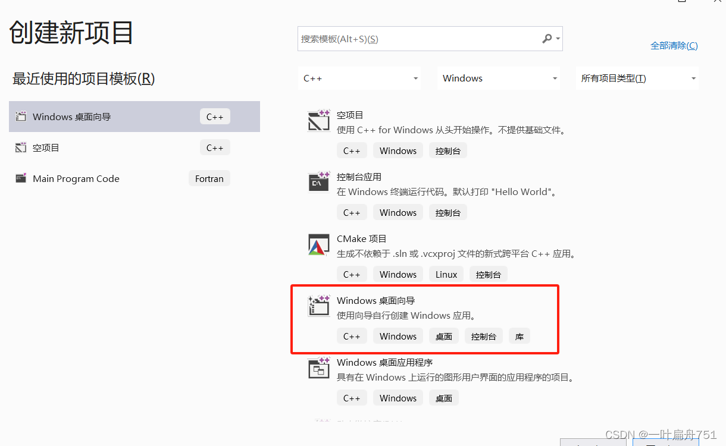Select Windows 桌面应用程序 template title
This screenshot has height=446, width=726.
pyautogui.click(x=384, y=363)
